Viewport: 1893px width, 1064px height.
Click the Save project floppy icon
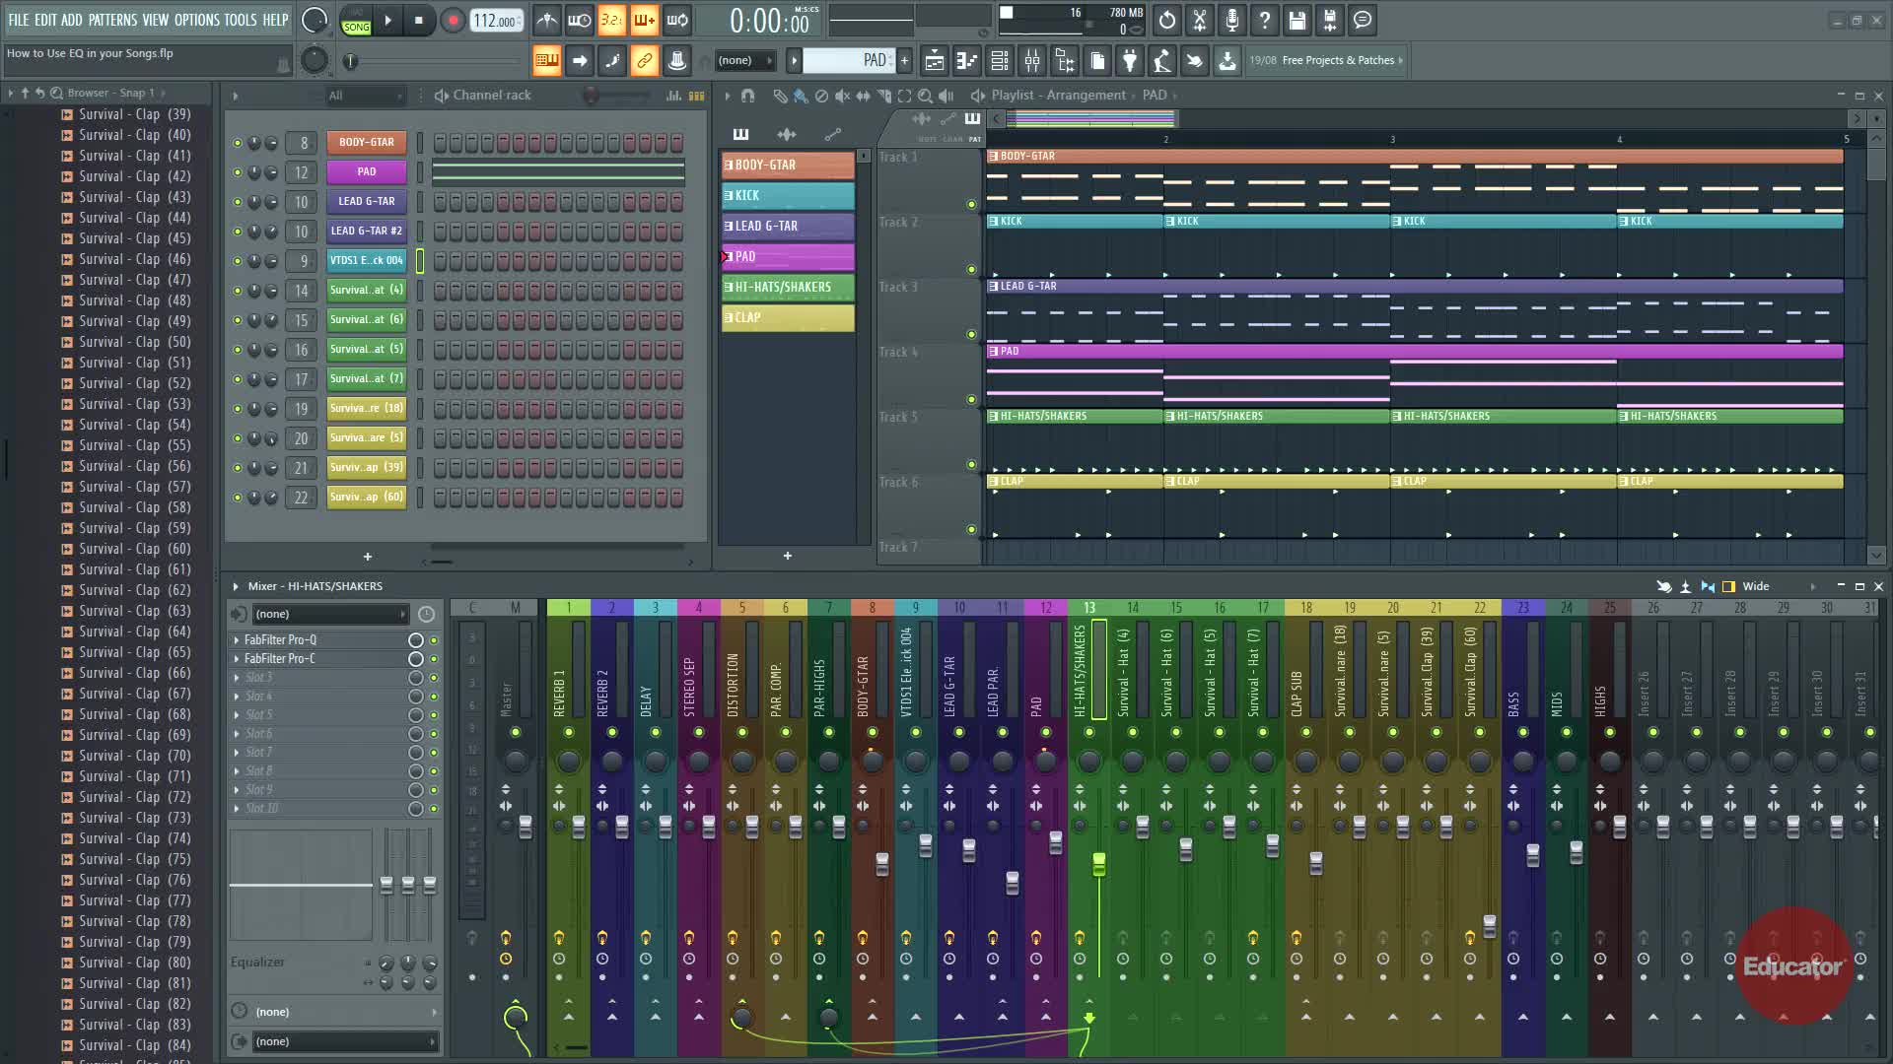[1297, 20]
